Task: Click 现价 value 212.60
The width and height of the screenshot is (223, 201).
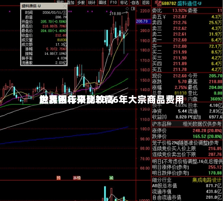Action: coord(180,76)
